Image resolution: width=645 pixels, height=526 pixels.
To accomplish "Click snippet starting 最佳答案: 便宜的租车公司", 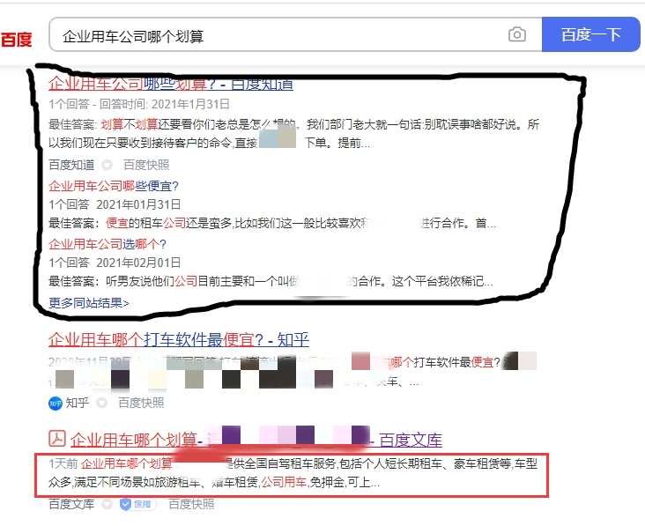I will coord(272,224).
